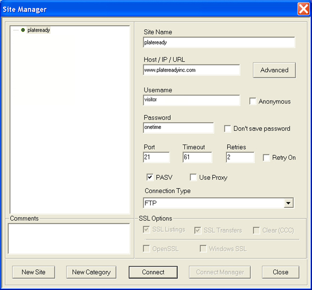The image size is (312, 290).
Task: Click the plateready site bullet icon
Action: pos(23,30)
